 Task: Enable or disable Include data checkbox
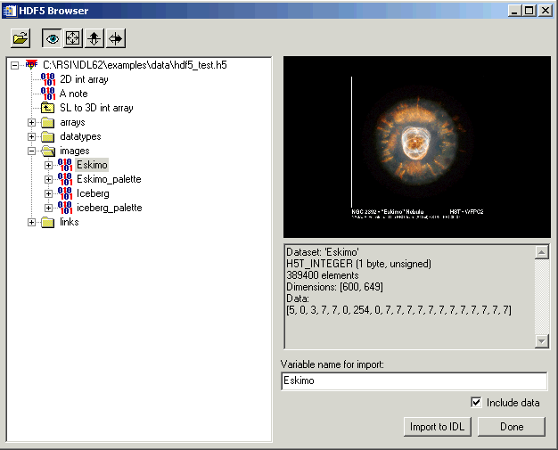pos(477,403)
